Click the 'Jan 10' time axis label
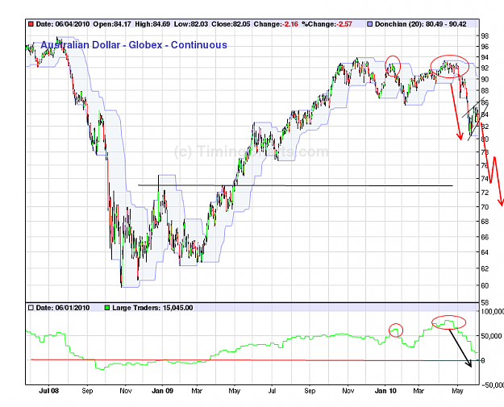 coord(385,391)
